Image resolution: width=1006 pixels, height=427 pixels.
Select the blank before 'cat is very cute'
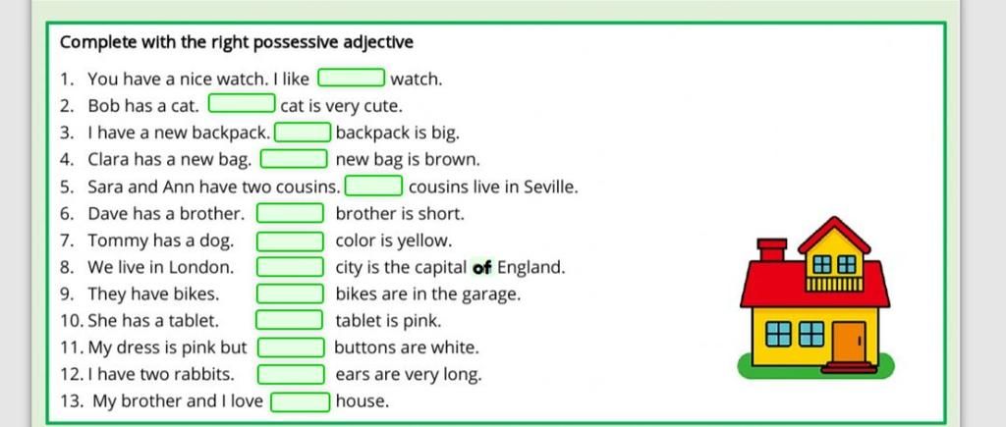(242, 103)
